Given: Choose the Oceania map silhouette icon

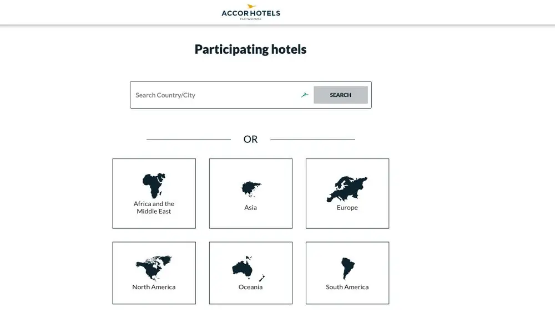Looking at the screenshot, I should 249,269.
